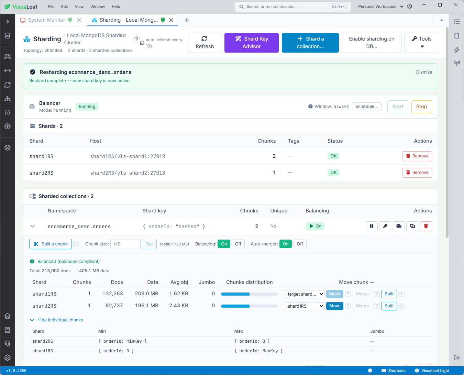
Task: Click the exit arrow icon at bottom right
Action: coord(457,358)
